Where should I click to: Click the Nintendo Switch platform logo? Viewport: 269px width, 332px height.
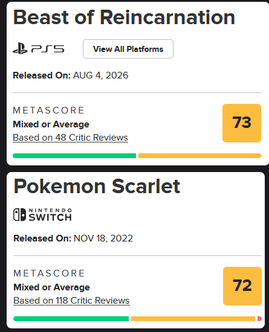tap(42, 215)
